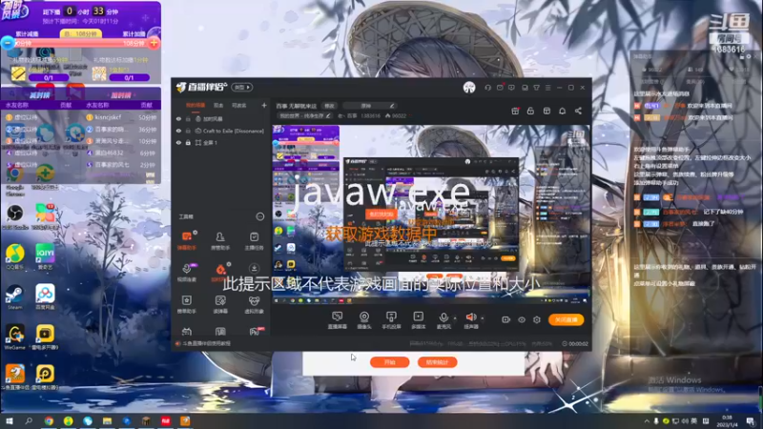Screen dimensions: 763x429
Task: Expand speaker options arrow
Action: 483,318
